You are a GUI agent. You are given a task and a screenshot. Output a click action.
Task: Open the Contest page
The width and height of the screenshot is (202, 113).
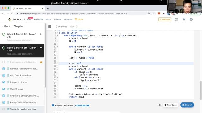(57, 19)
